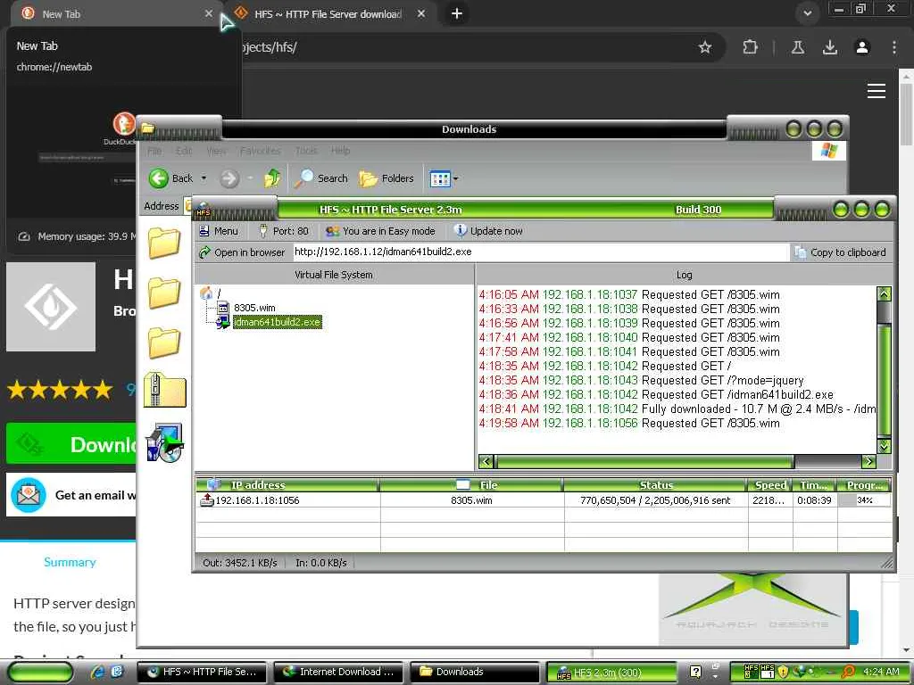Click the Speed column header

770,485
